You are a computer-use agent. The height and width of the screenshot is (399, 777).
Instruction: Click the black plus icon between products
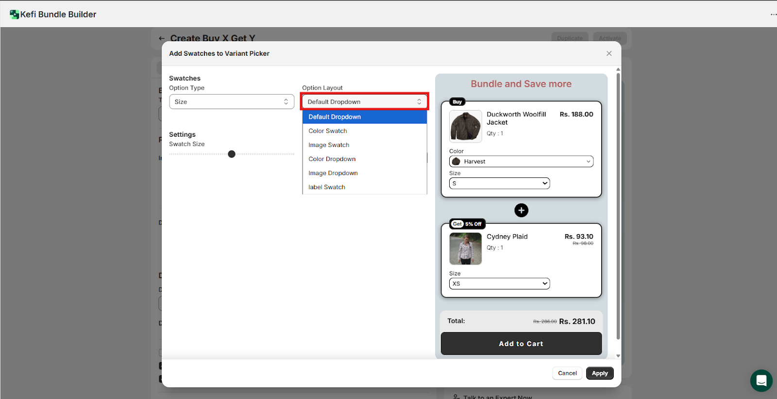click(521, 210)
